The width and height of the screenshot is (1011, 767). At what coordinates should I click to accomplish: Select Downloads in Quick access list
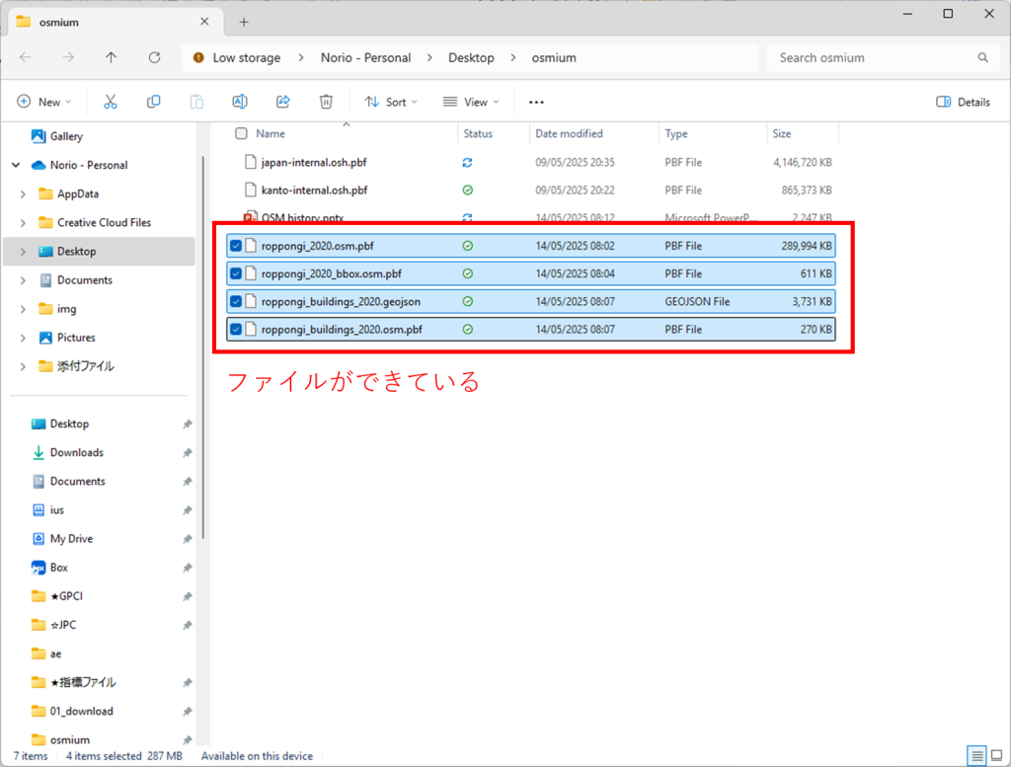pos(76,452)
